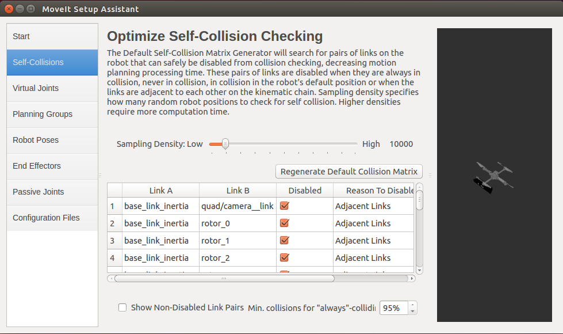Open the Robot Poses section
Screen dimensions: 563x334
click(52, 140)
